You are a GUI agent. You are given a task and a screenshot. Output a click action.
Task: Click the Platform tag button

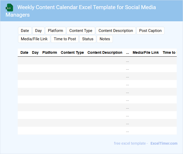tap(55, 31)
